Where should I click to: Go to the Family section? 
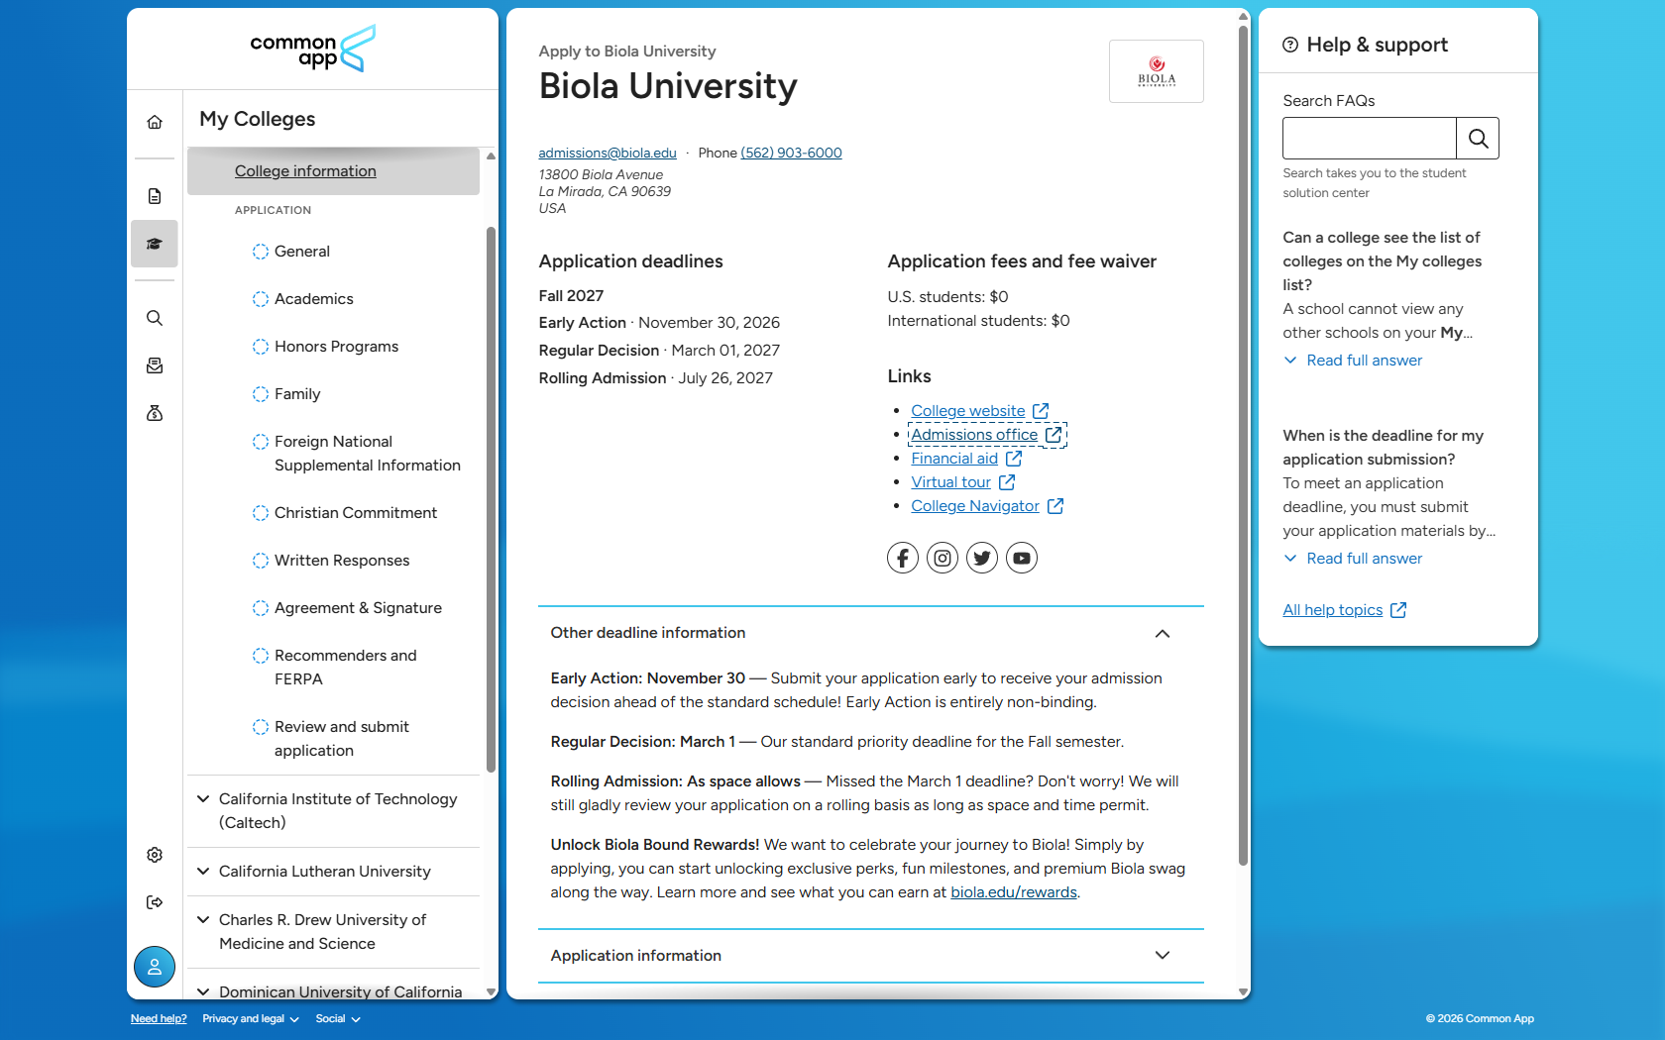[297, 394]
